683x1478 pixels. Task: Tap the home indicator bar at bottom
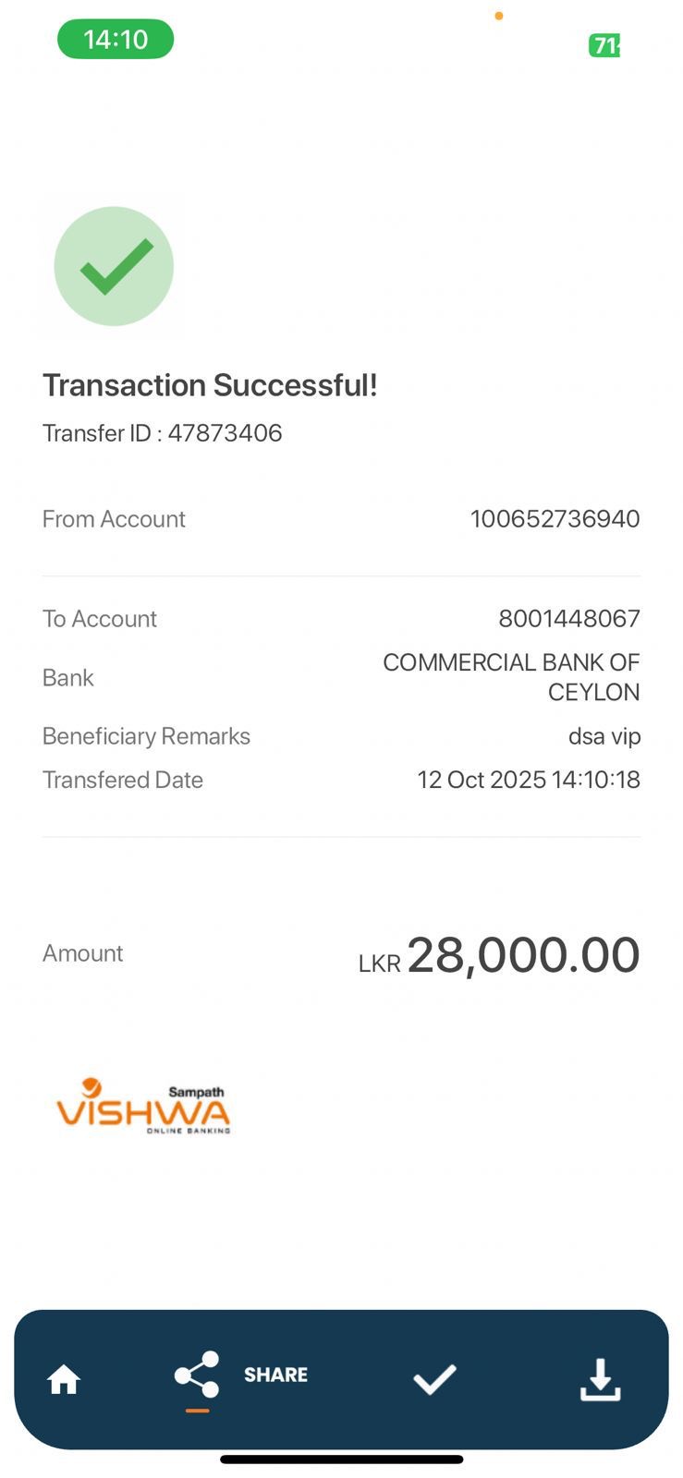341,1460
